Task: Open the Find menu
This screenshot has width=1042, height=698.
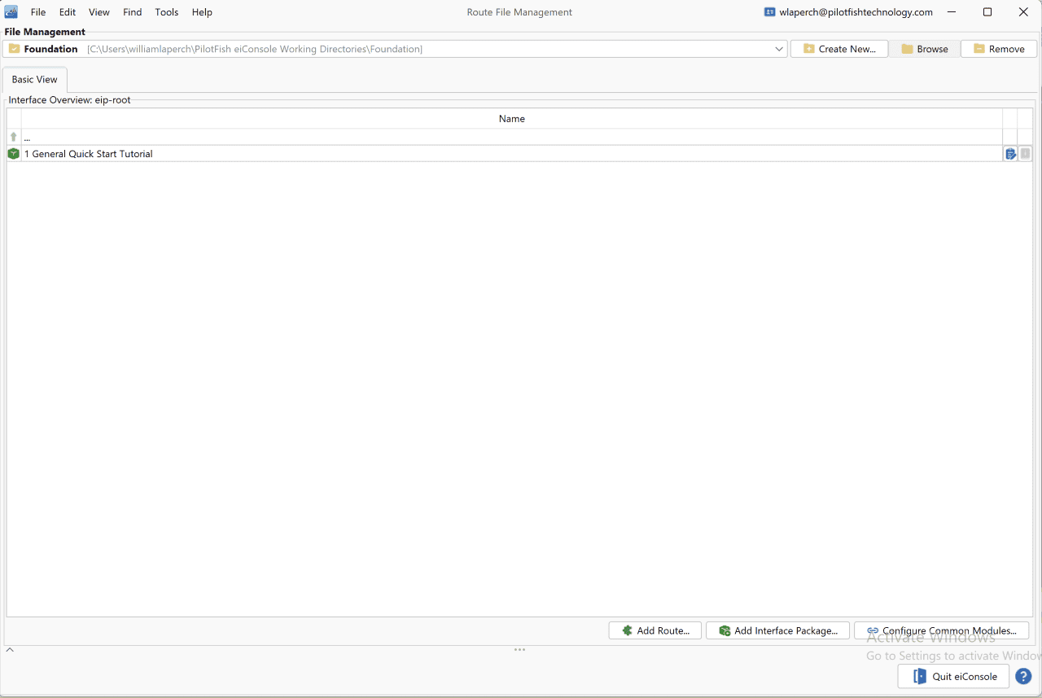Action: [133, 12]
